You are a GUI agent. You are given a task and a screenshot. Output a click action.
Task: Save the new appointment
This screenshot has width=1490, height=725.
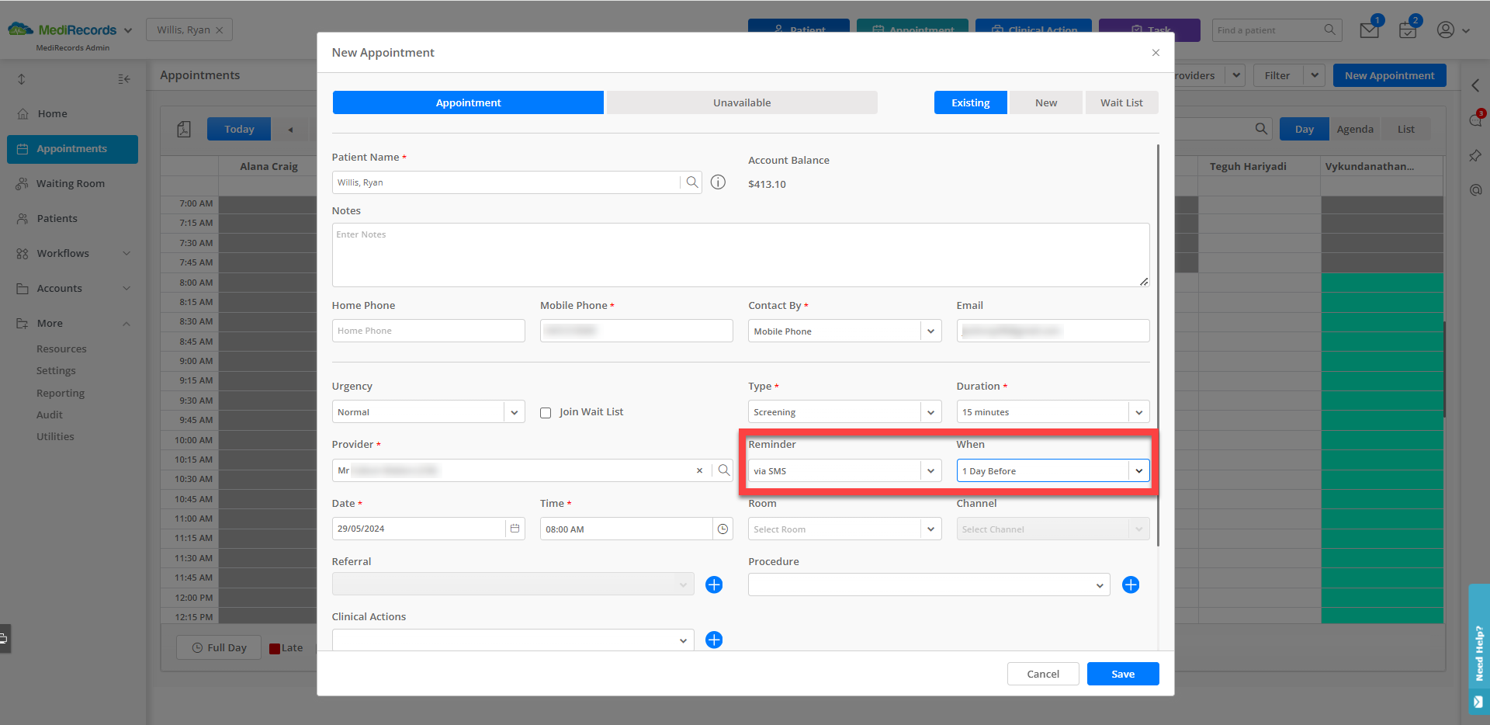(x=1122, y=673)
